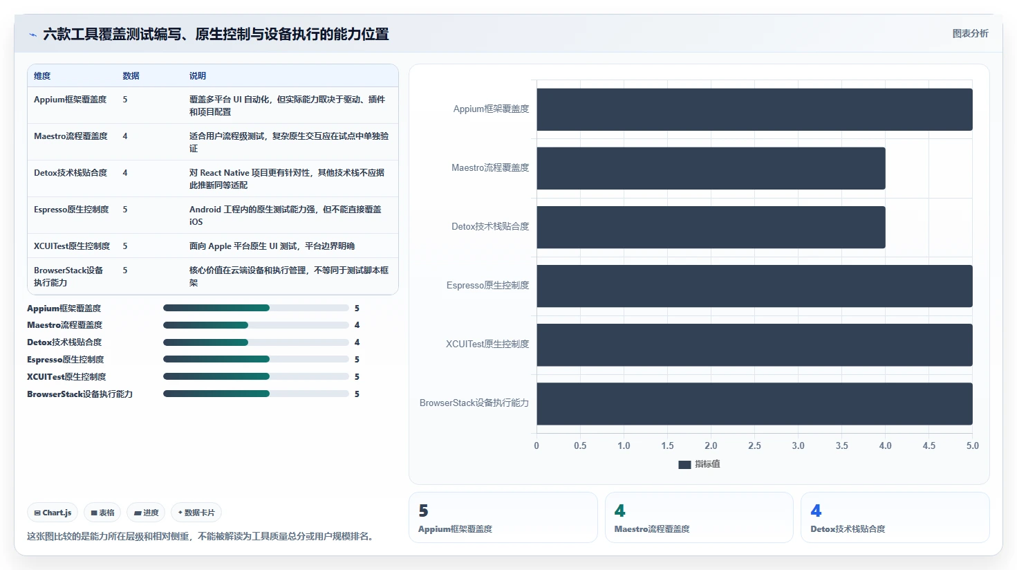Click the Appium框架覆盖度 chart axis label

click(x=491, y=109)
